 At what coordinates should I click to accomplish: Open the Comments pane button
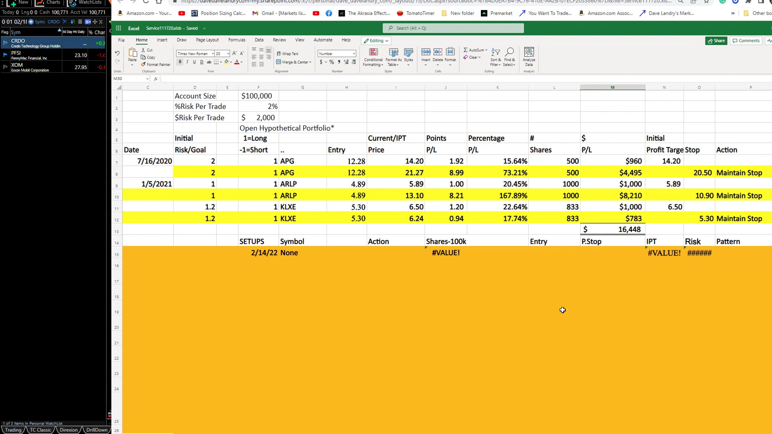(746, 41)
